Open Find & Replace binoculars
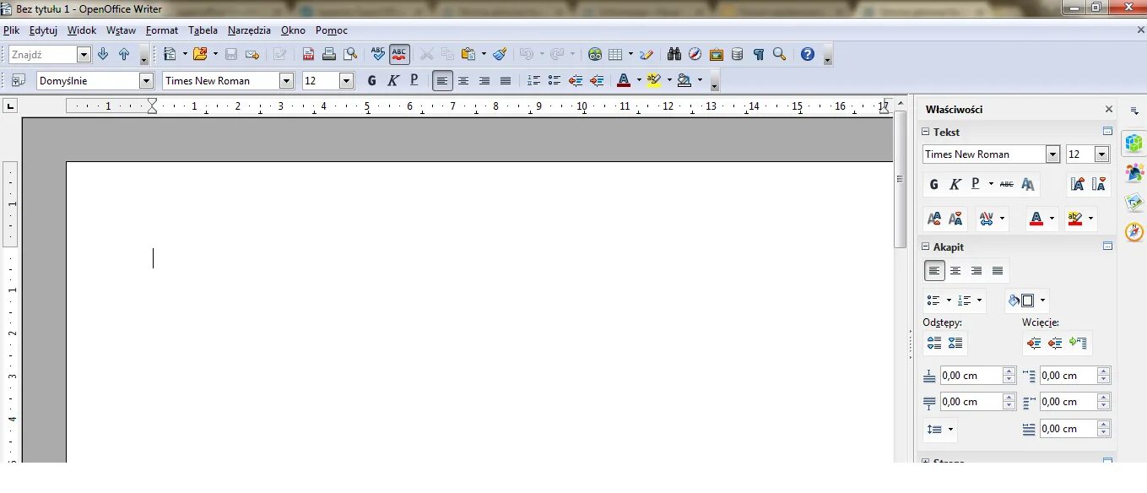This screenshot has width=1147, height=493. [x=674, y=54]
